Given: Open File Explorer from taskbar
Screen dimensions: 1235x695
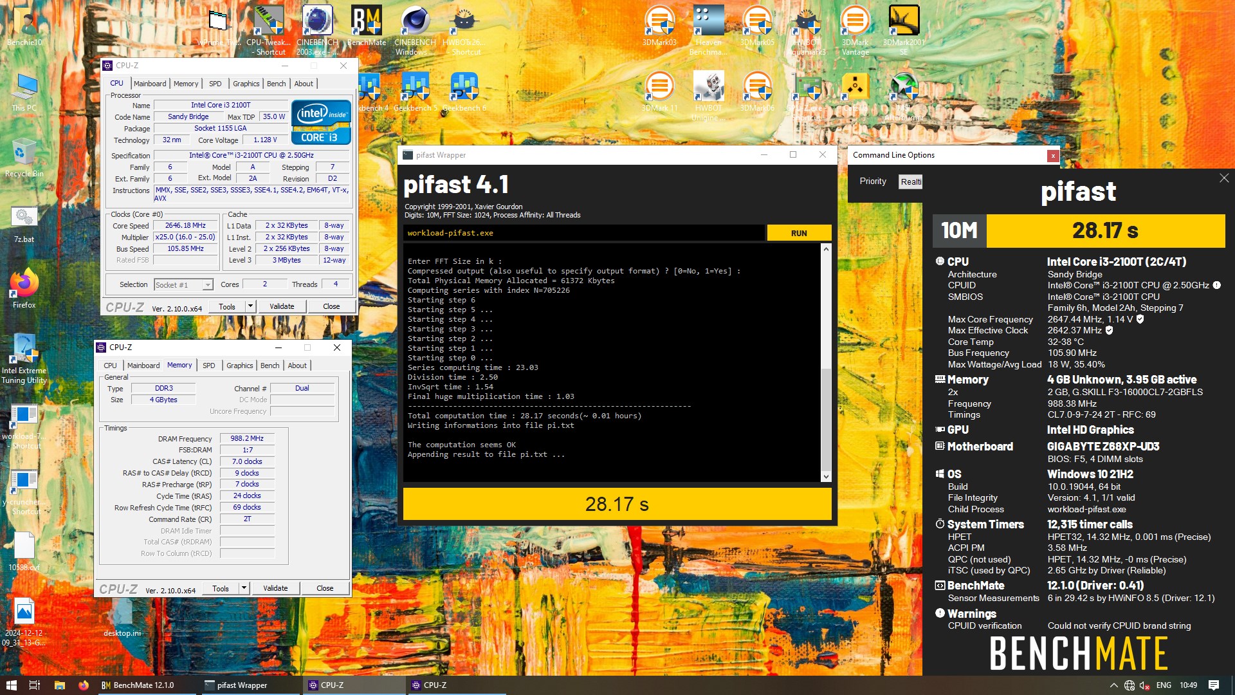Looking at the screenshot, I should pyautogui.click(x=59, y=685).
